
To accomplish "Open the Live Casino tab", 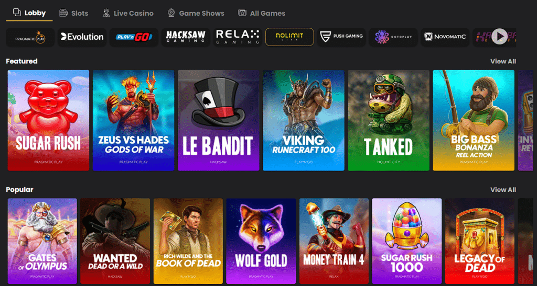I will 128,13.
